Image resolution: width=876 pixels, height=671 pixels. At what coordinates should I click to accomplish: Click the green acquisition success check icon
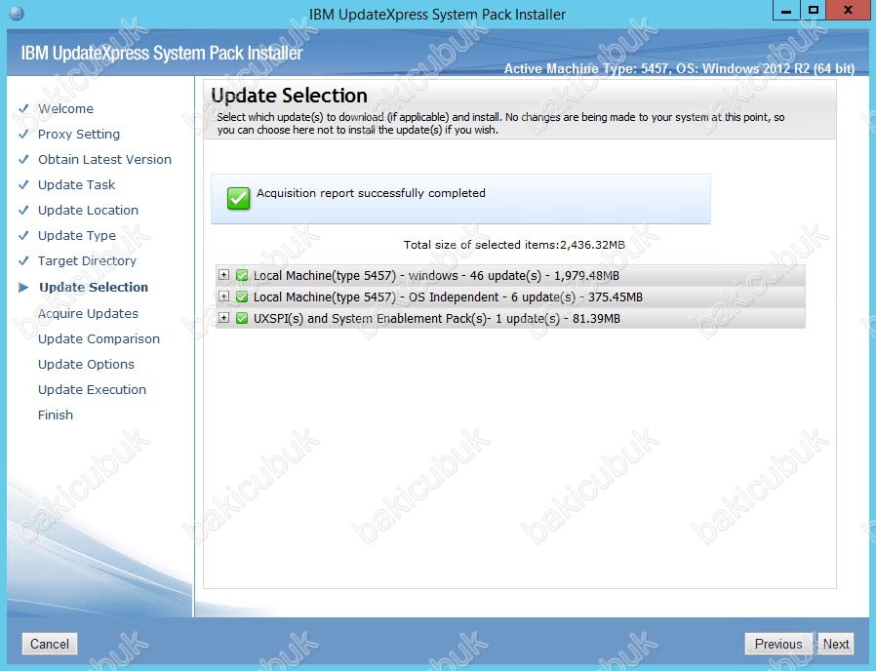tap(239, 198)
